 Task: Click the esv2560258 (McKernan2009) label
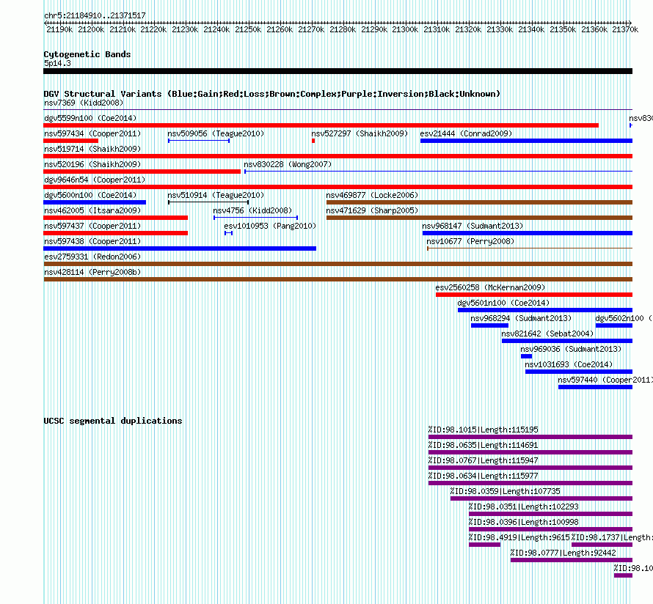point(490,287)
